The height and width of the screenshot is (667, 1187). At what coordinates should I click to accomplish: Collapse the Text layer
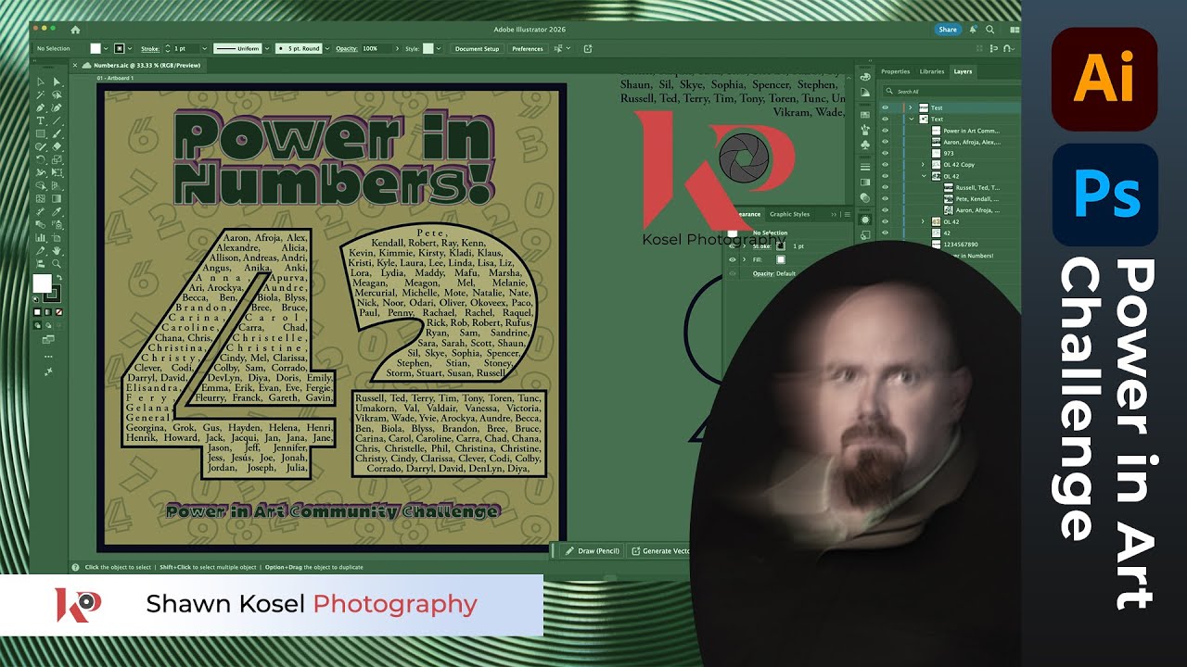tap(912, 119)
